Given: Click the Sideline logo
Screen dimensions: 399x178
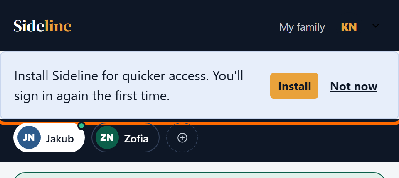Looking at the screenshot, I should pyautogui.click(x=42, y=26).
